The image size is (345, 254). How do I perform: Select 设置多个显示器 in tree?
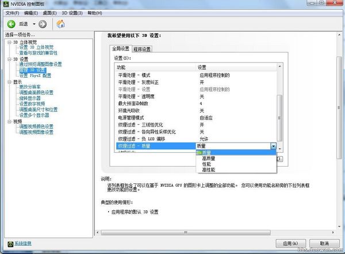pyautogui.click(x=34, y=116)
